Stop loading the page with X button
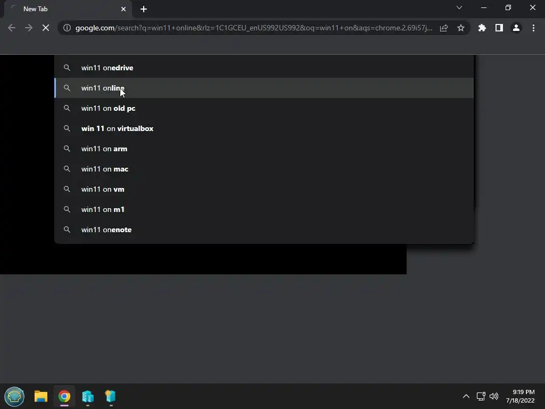The height and width of the screenshot is (409, 545). pyautogui.click(x=46, y=28)
